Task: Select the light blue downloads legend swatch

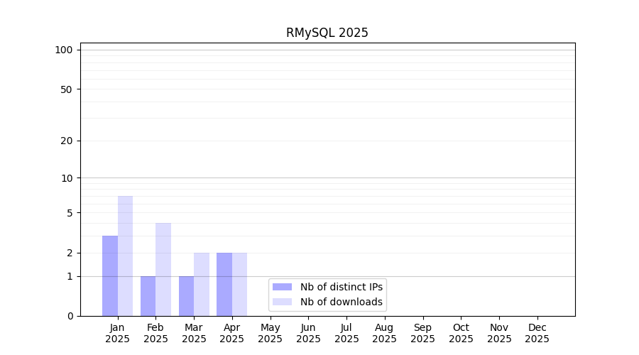Action: pyautogui.click(x=282, y=302)
